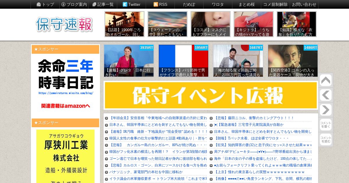The image size is (349, 183).
Task: Open グレタ 3935RT featured article
Action: click(129, 61)
